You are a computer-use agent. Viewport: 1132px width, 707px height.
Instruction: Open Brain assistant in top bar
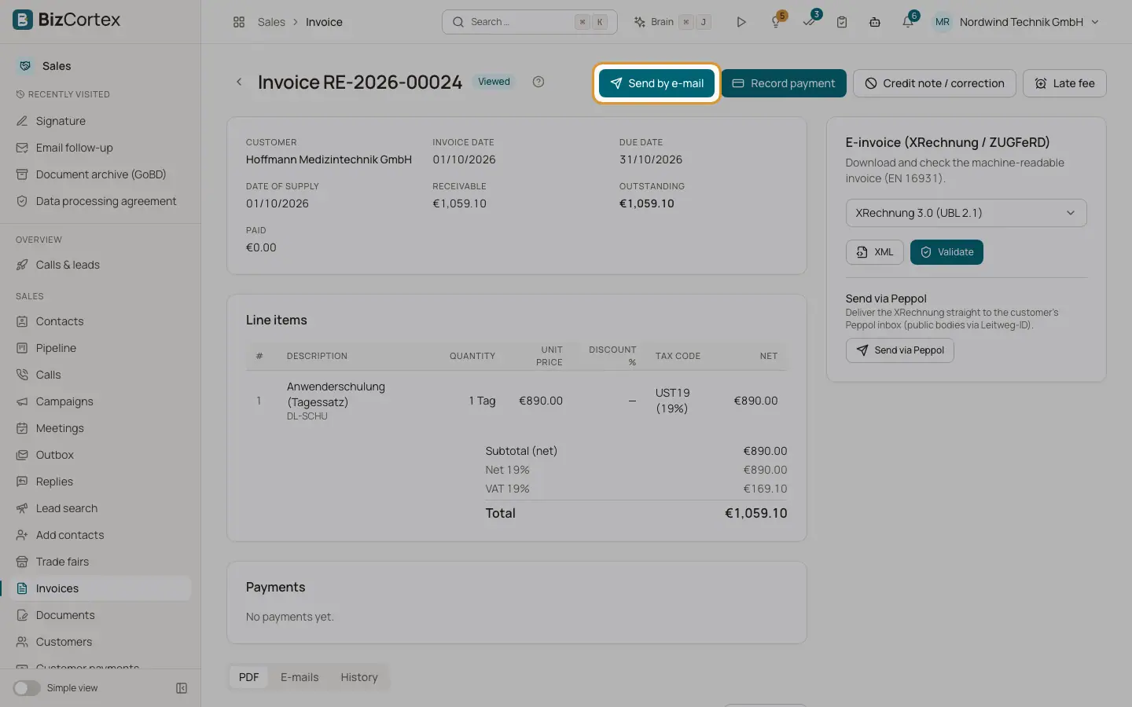(672, 22)
